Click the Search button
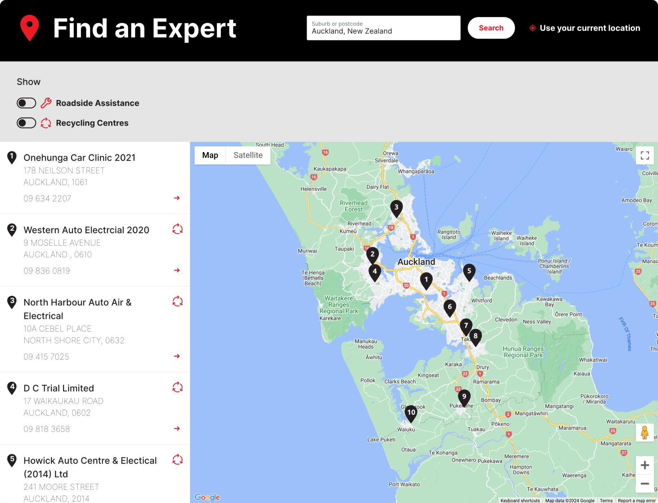The width and height of the screenshot is (658, 503). (x=491, y=28)
